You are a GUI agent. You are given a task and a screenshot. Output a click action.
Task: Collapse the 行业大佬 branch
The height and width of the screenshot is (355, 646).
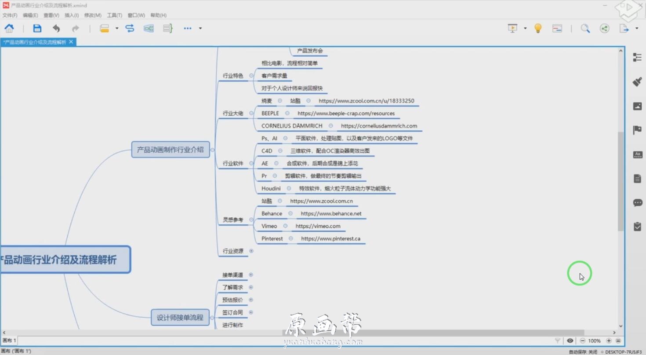click(x=251, y=113)
